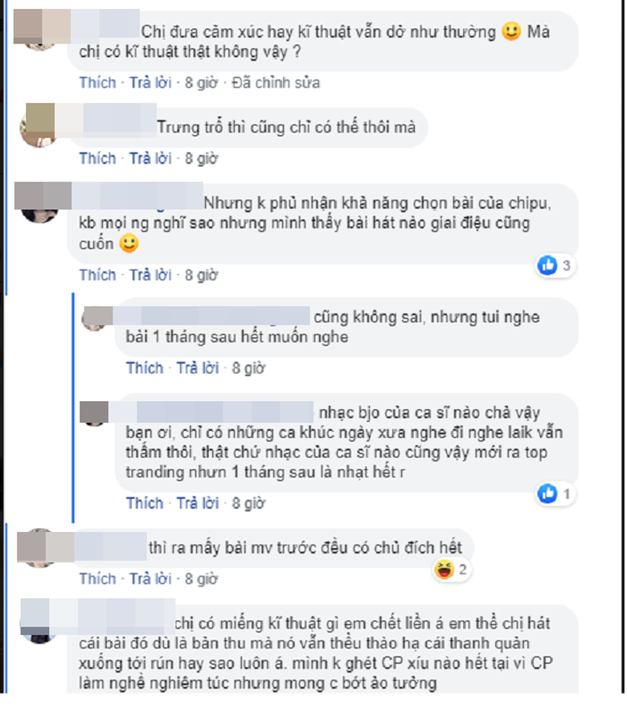The height and width of the screenshot is (712, 627).
Task: Open avatar of 'Nhưng k phủ nhận' commenter
Action: (39, 203)
